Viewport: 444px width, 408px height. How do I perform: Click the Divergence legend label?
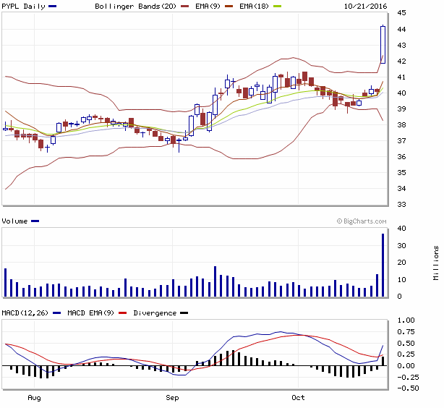point(155,313)
